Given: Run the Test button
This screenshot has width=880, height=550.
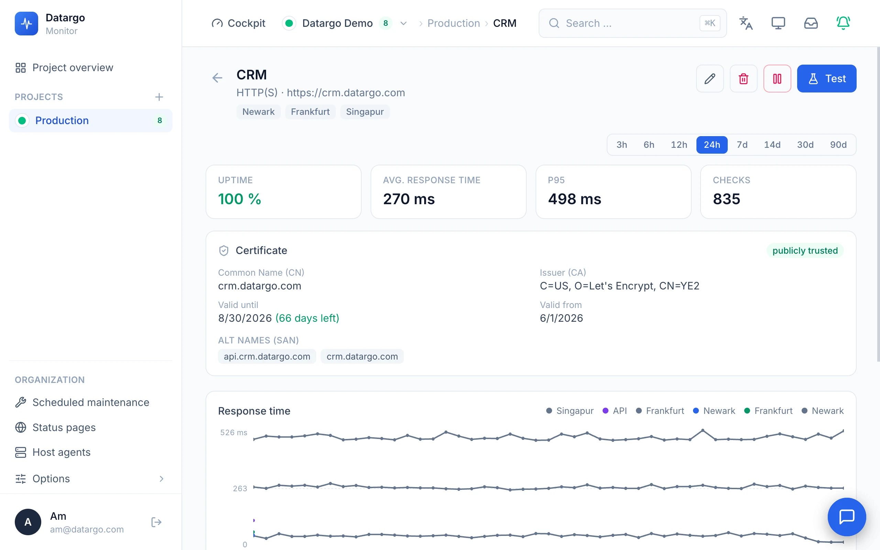Looking at the screenshot, I should pos(826,79).
